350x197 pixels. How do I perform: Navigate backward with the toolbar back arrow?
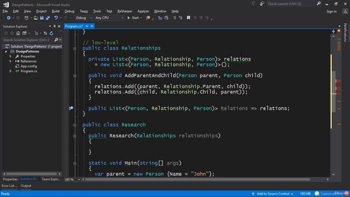point(9,18)
